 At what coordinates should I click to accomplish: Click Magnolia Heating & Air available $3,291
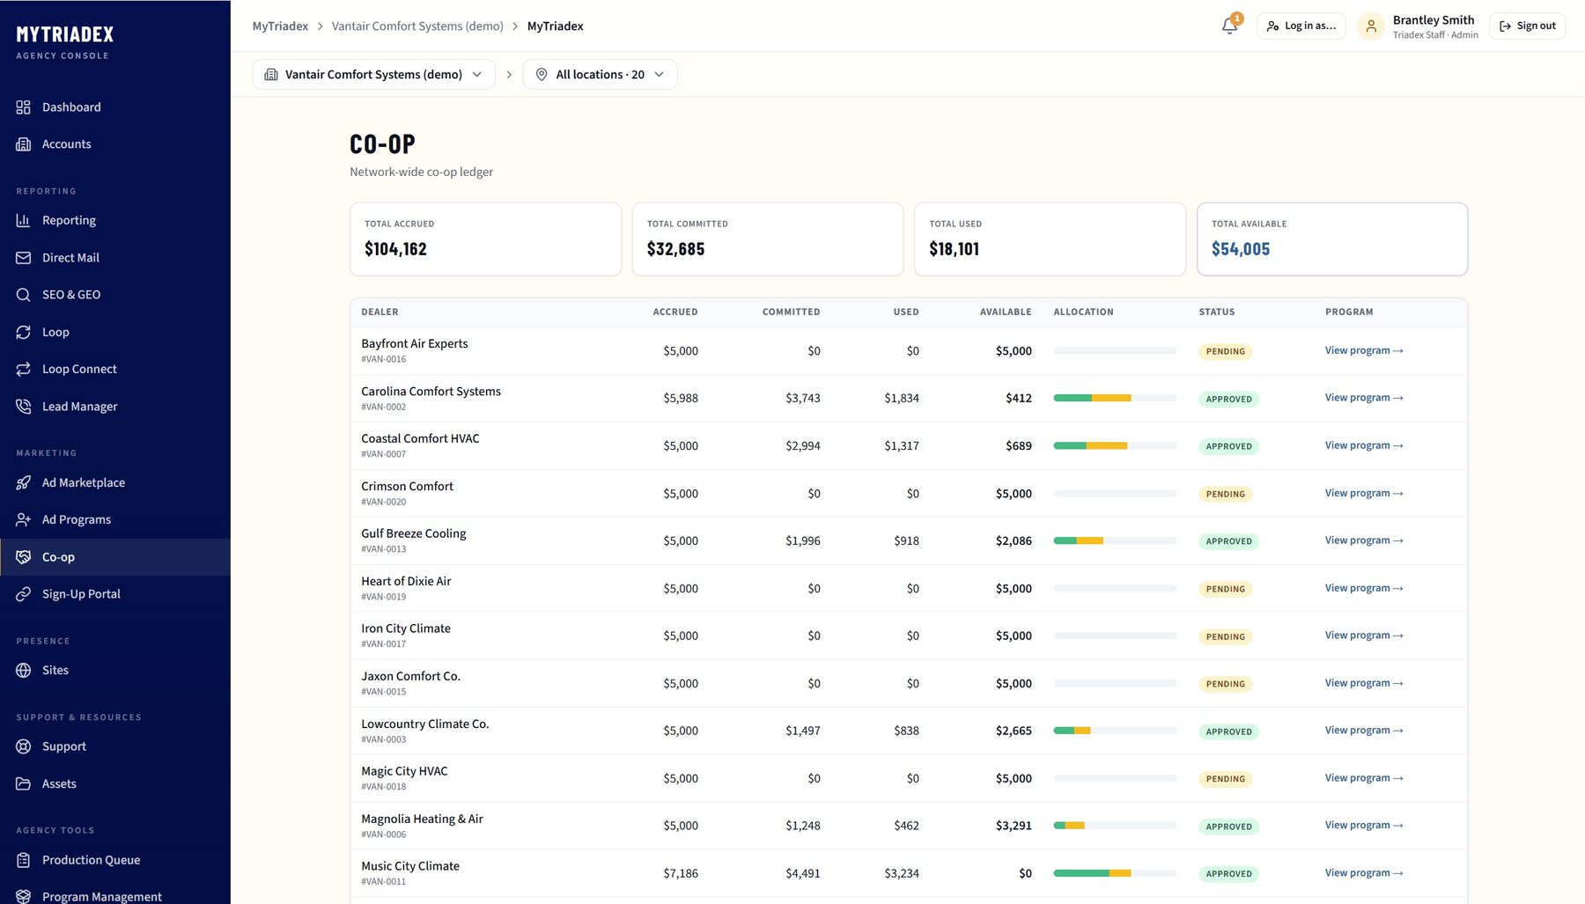[1014, 826]
